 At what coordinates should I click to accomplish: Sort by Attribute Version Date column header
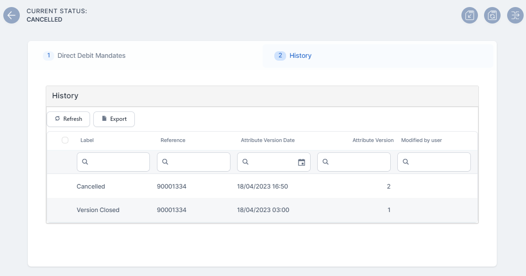tap(267, 140)
